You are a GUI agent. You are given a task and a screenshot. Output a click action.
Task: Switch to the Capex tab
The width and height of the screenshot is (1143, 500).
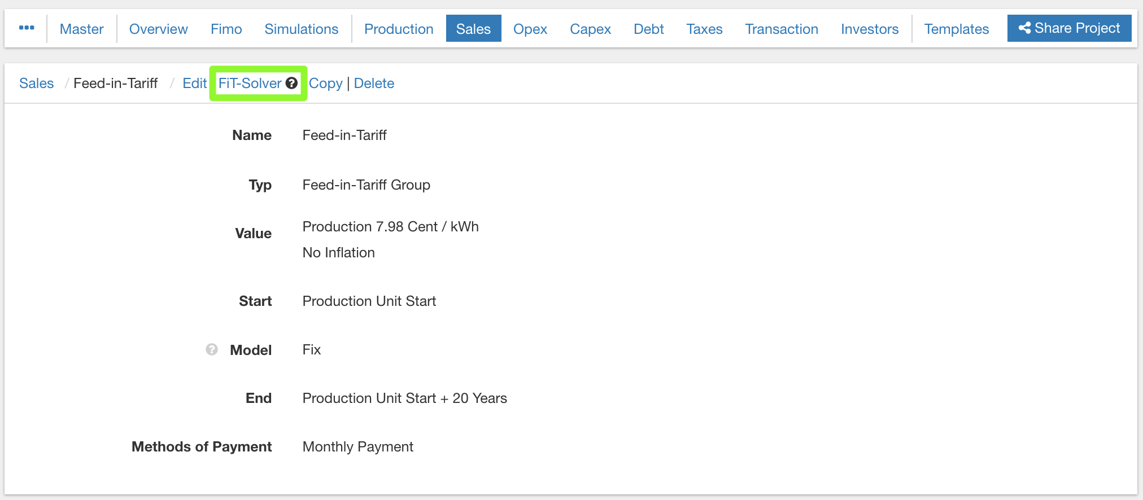coord(590,29)
